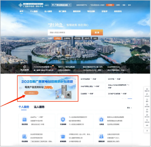Click the platform logo at top left
This screenshot has height=147, width=151.
pyautogui.click(x=20, y=5)
